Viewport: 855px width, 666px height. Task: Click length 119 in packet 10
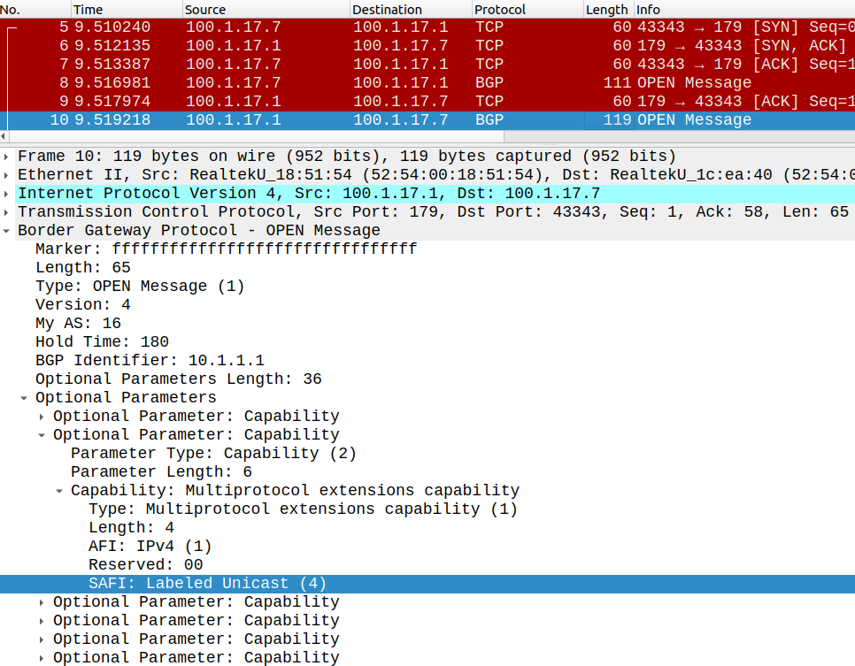point(617,120)
